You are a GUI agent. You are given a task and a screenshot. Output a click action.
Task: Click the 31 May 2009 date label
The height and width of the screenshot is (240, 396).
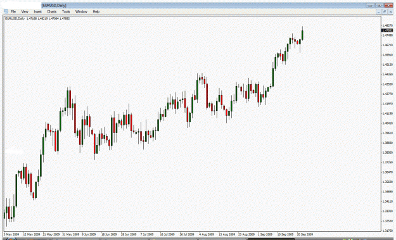click(x=71, y=234)
